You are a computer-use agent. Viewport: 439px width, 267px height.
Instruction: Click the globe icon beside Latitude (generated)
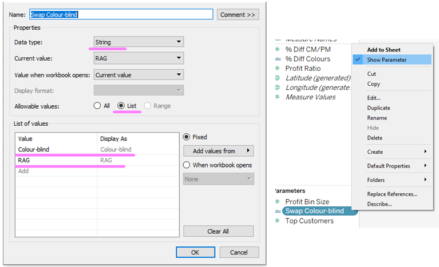[278, 78]
